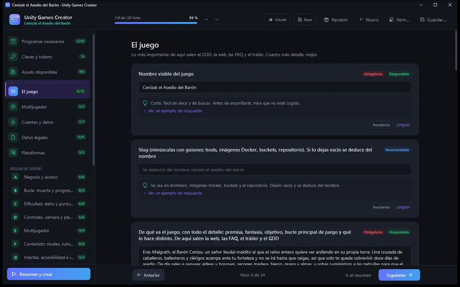Click the Plataformas sidebar icon
Screen dimensions: 460x287
tap(13, 153)
